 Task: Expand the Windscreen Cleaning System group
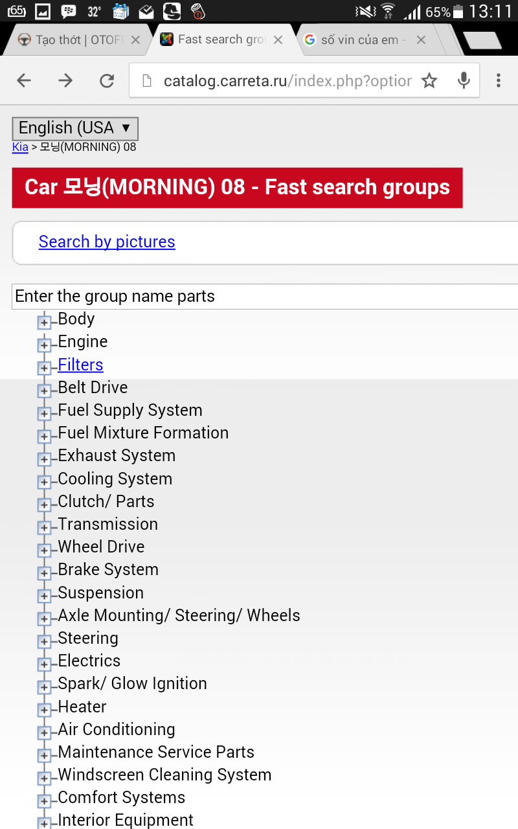point(44,778)
